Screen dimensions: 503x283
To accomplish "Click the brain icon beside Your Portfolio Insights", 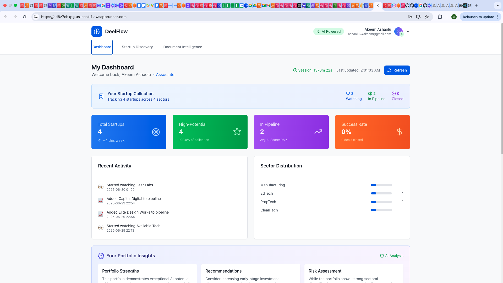I will coord(101,256).
